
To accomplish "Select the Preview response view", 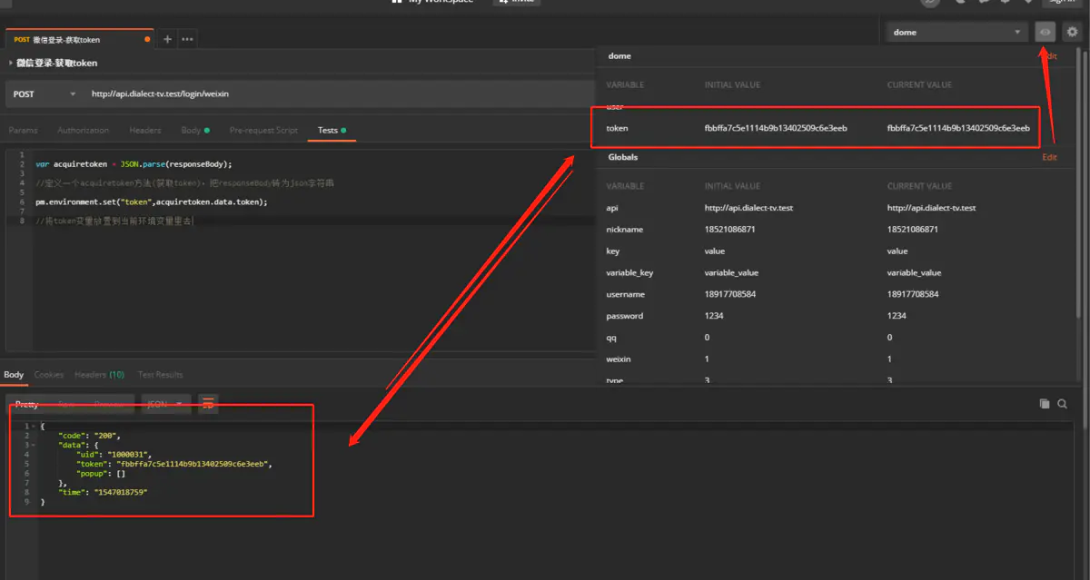I will tap(109, 404).
